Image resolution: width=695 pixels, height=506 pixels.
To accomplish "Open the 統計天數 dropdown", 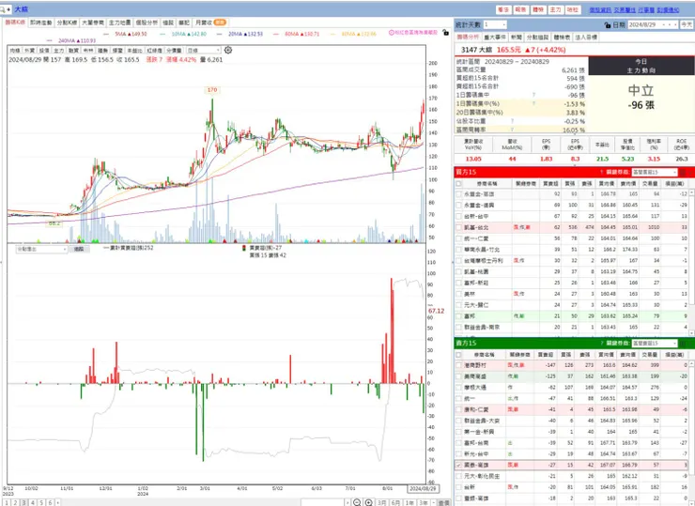I will tap(495, 24).
